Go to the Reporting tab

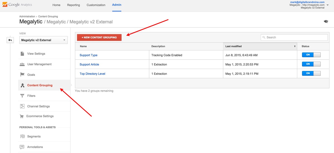[73, 5]
